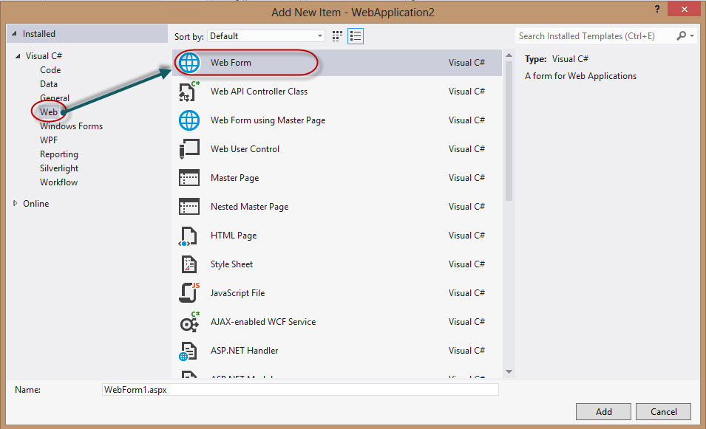
Task: Select the Web Form using Master Page icon
Action: [x=189, y=120]
